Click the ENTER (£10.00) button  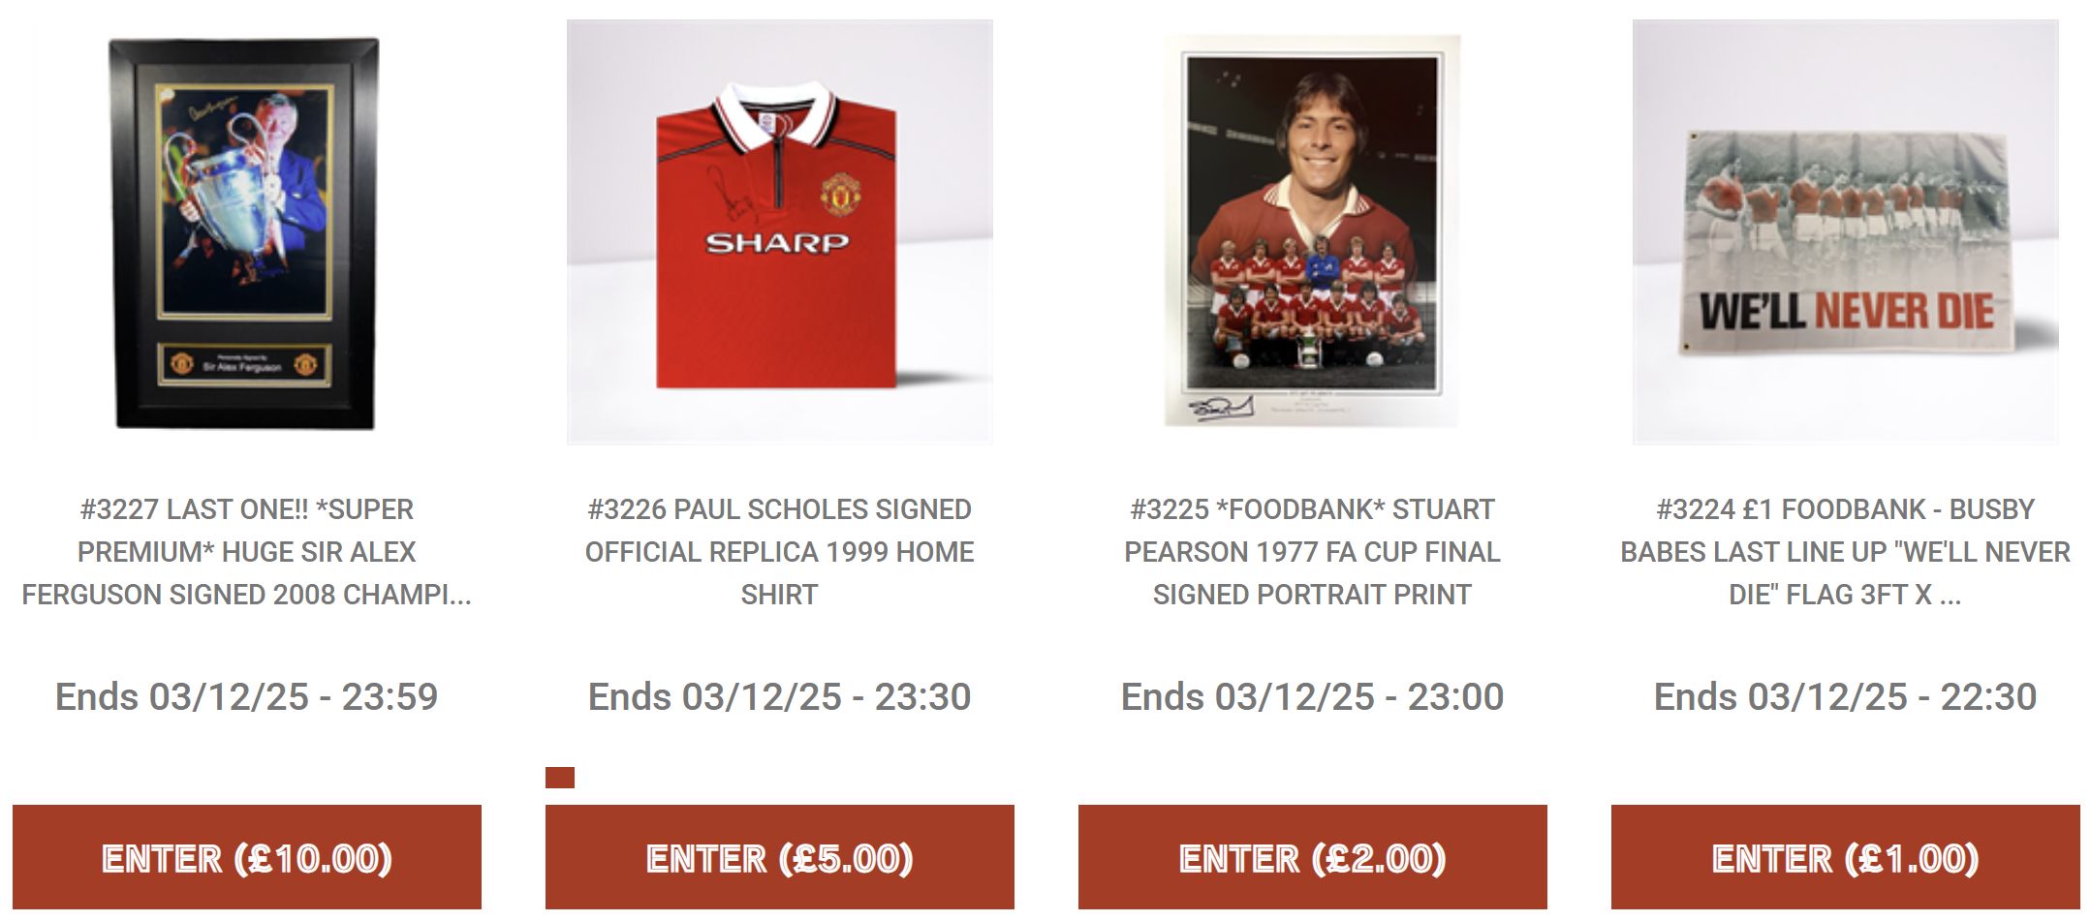[x=246, y=857]
